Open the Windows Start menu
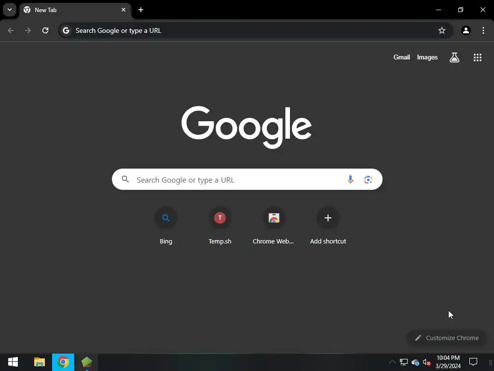 [x=13, y=362]
